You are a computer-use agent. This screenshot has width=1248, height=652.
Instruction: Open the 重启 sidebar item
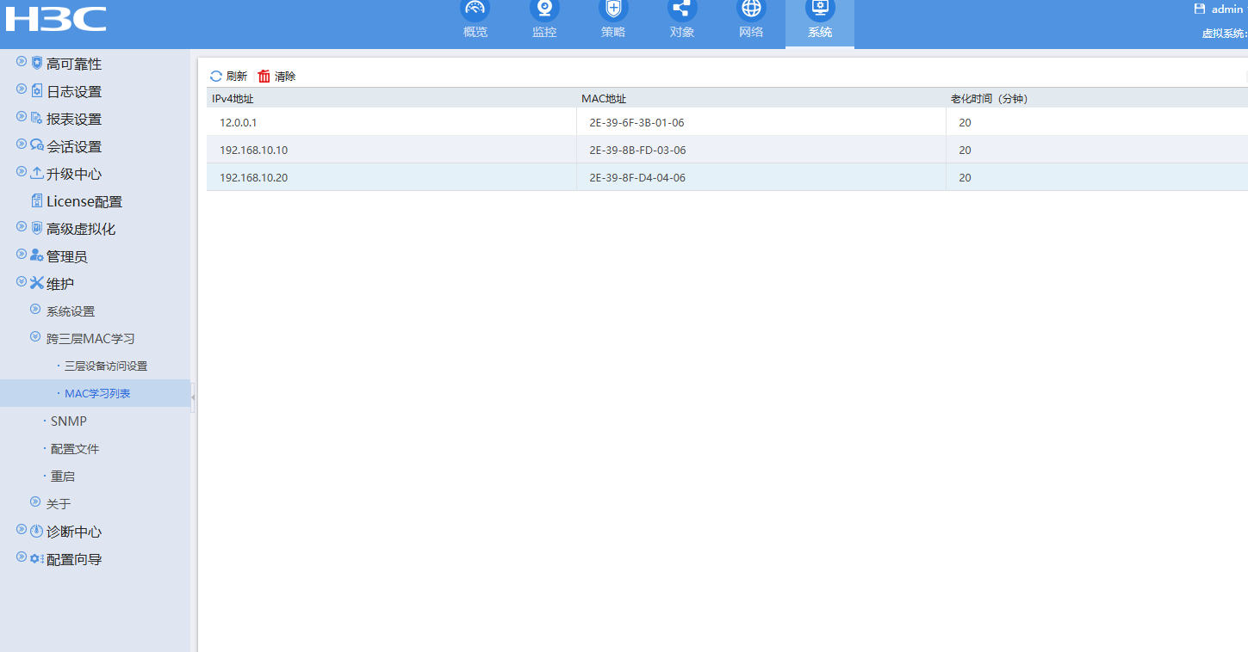(x=63, y=477)
